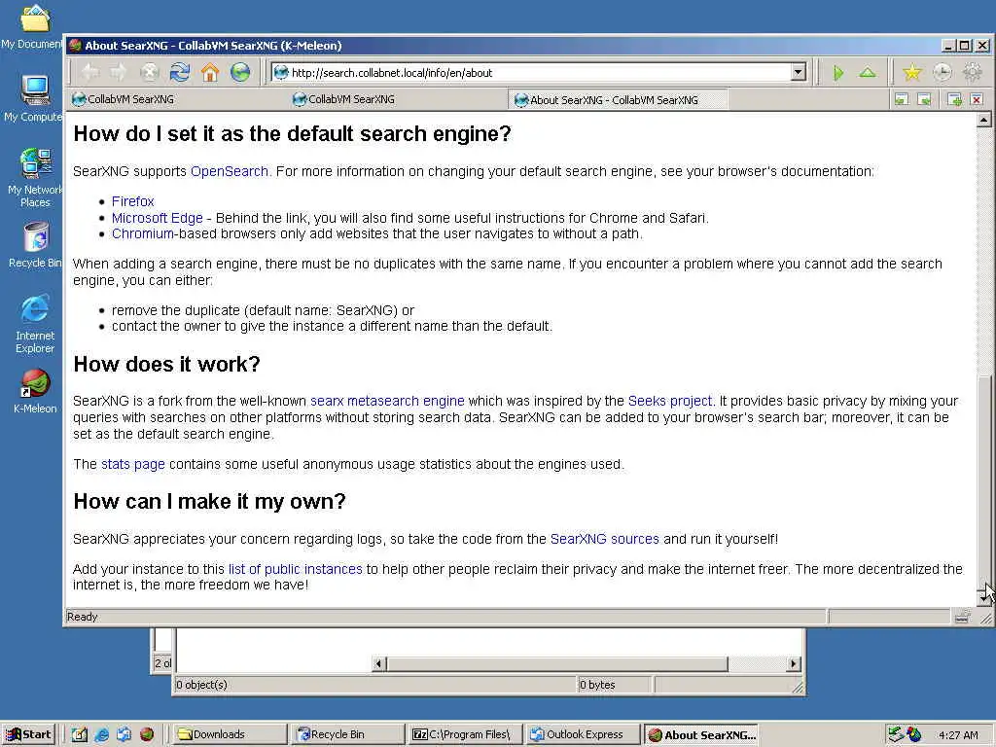Open preferences with the gear icon
Screen dimensions: 996x747
point(972,72)
